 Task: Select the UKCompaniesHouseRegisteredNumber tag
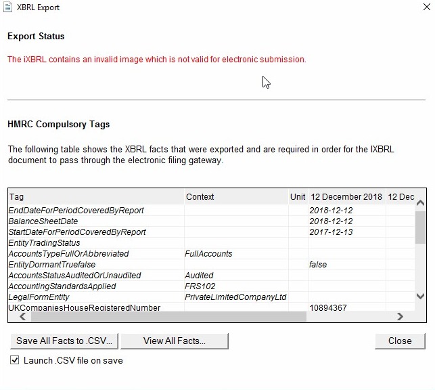pyautogui.click(x=85, y=307)
